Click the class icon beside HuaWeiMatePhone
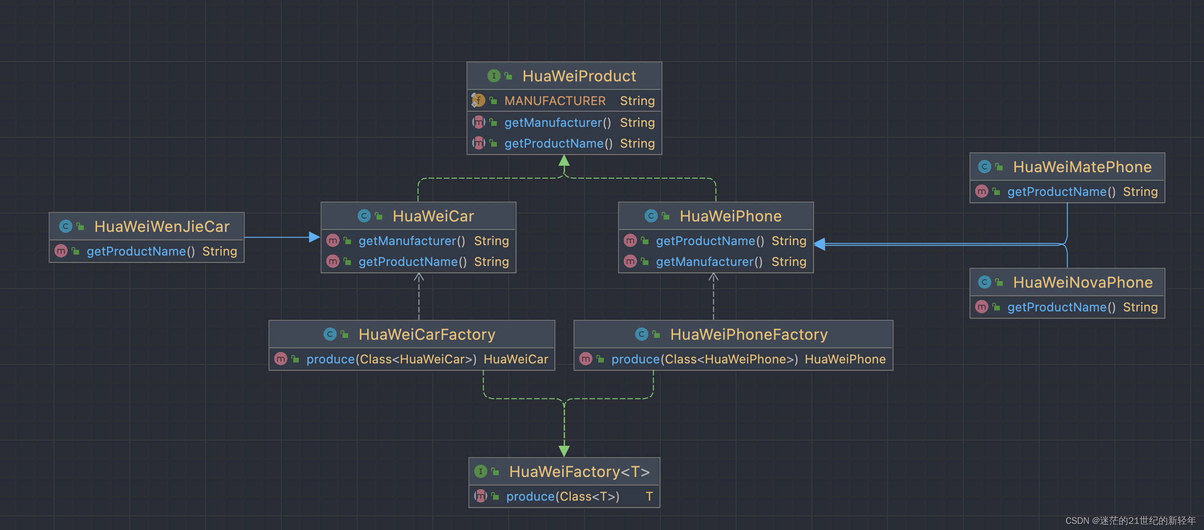Image resolution: width=1204 pixels, height=530 pixels. point(984,167)
